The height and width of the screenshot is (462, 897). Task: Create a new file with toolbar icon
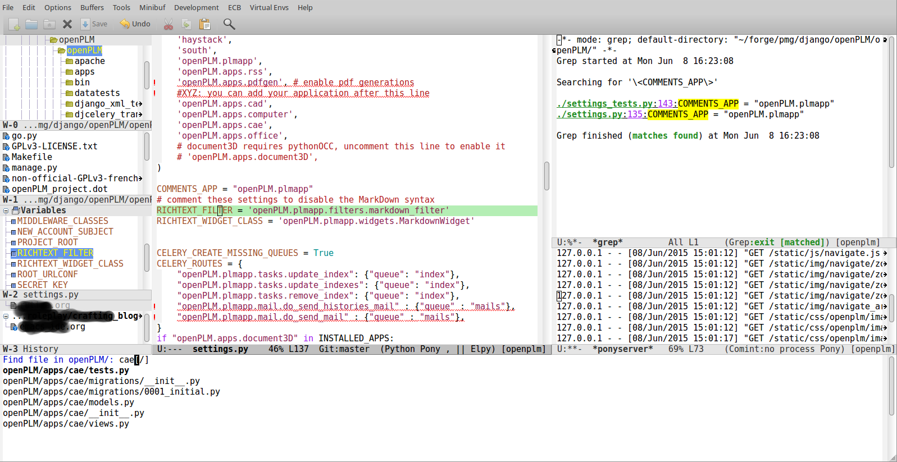(15, 24)
